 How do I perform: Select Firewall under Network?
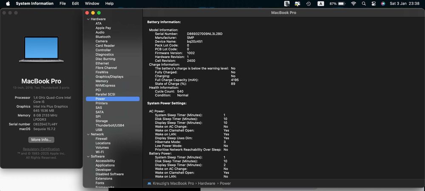[102, 139]
